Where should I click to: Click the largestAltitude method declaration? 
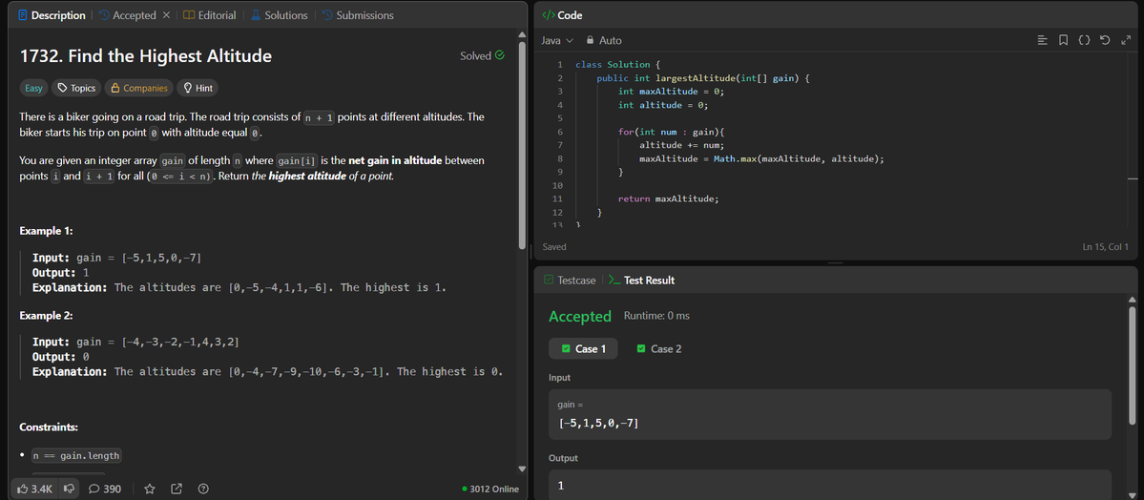pyautogui.click(x=703, y=78)
